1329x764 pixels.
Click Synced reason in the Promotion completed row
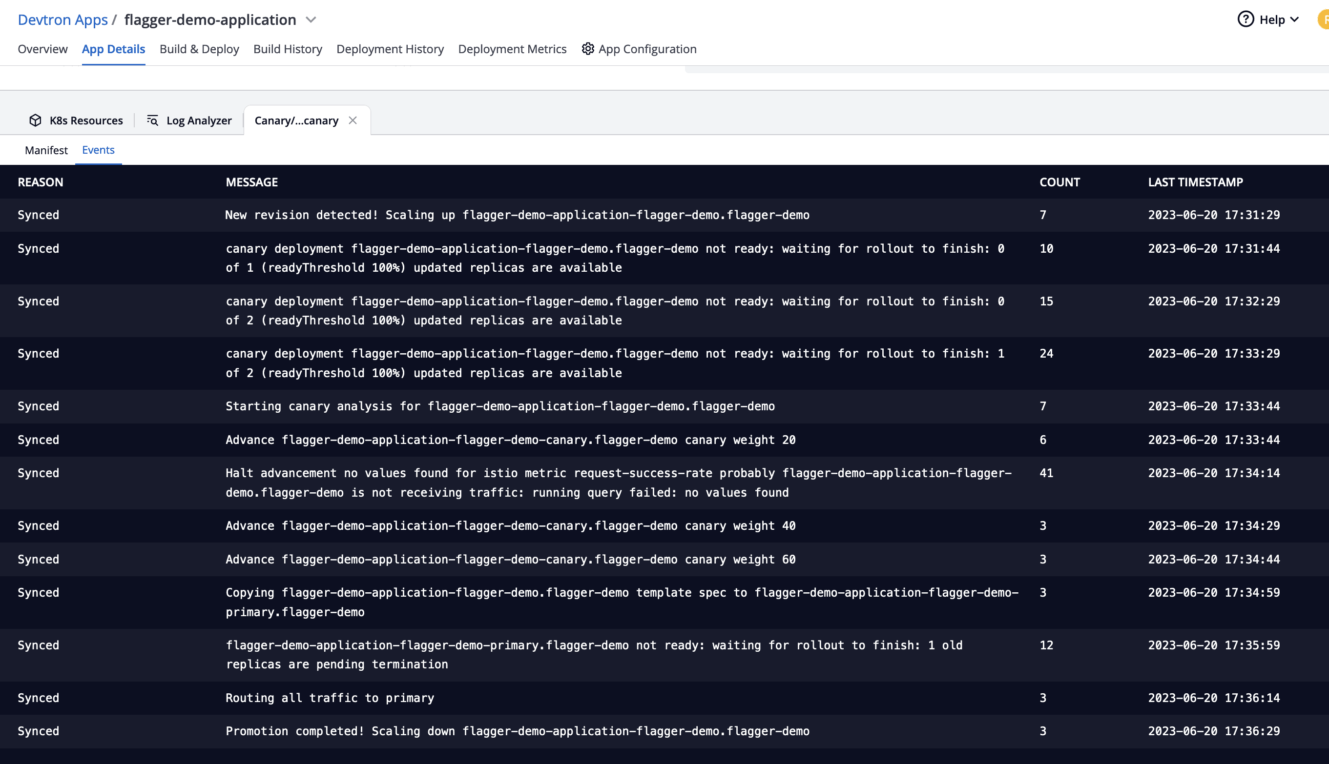click(39, 731)
